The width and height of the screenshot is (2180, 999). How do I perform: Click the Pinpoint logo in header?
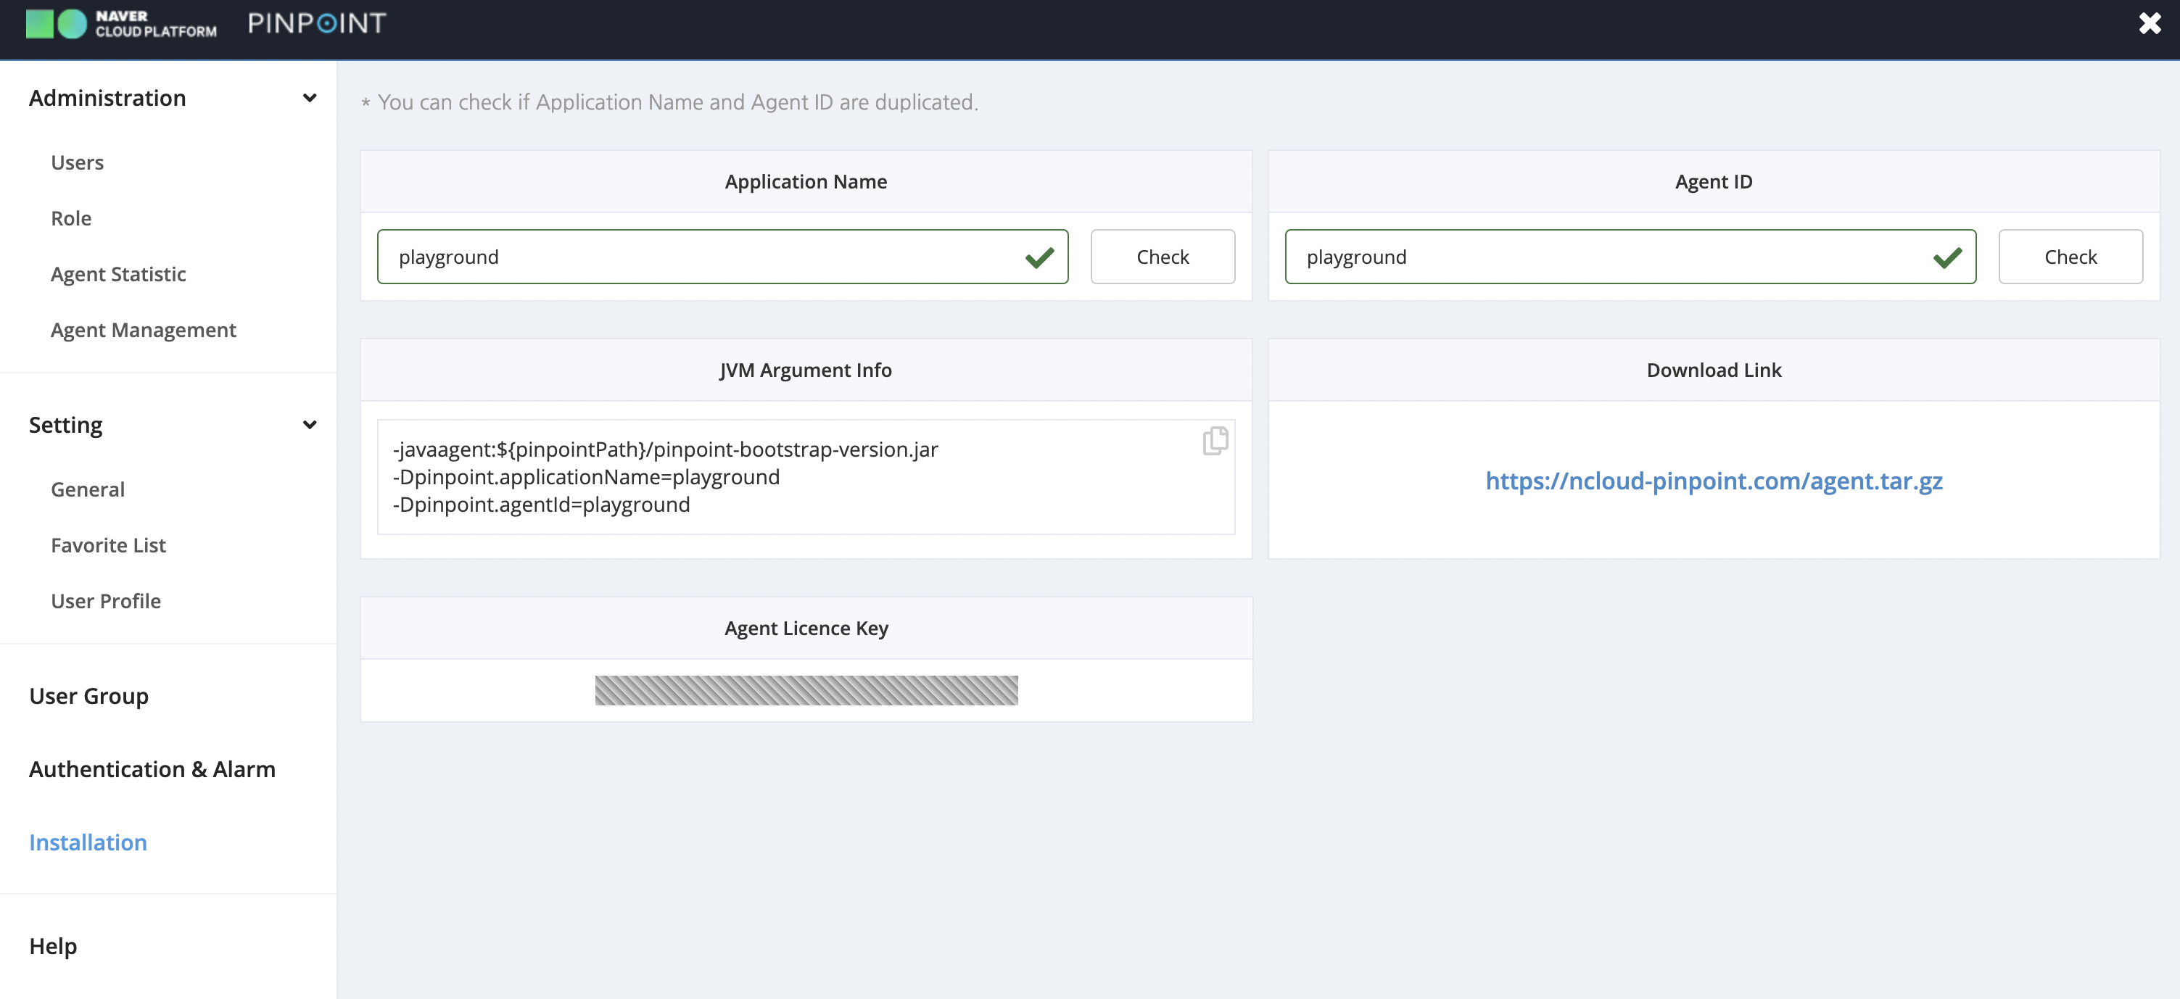[x=316, y=24]
